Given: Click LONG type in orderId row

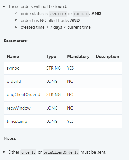Looking at the screenshot, I should tap(52, 81).
